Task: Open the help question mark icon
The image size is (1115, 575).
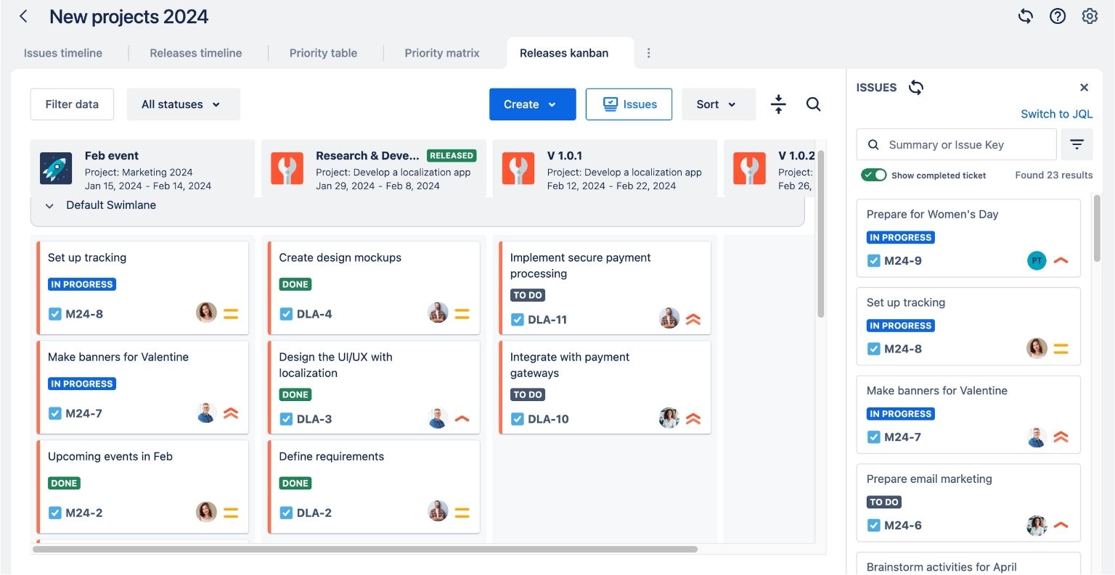Action: coord(1058,15)
